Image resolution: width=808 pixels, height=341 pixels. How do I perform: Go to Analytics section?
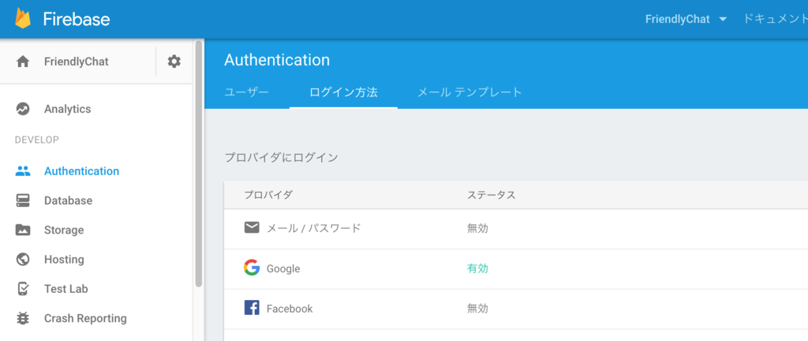coord(68,109)
